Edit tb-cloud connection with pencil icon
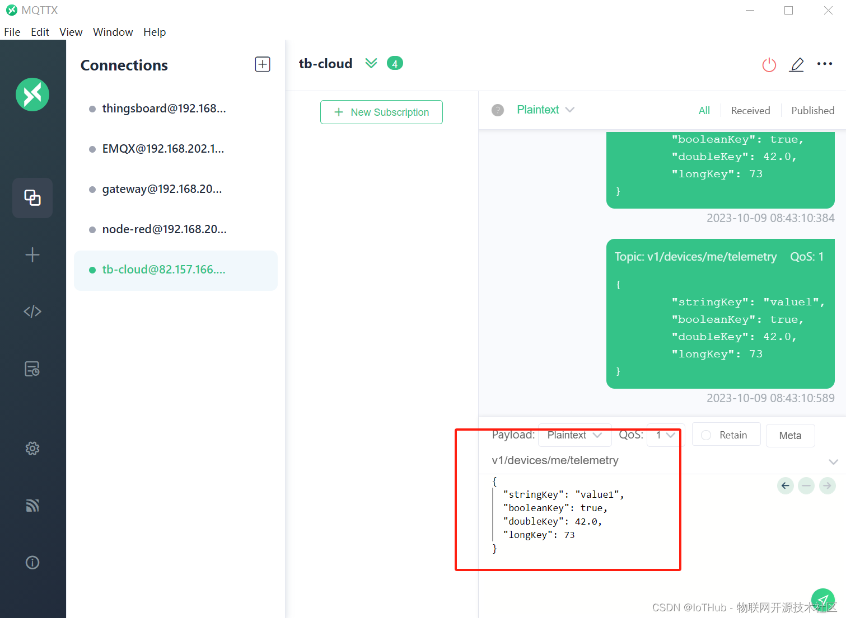This screenshot has height=618, width=846. coord(797,65)
